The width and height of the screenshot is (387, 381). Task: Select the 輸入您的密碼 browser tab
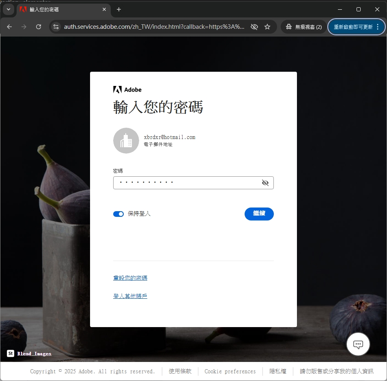[x=61, y=9]
